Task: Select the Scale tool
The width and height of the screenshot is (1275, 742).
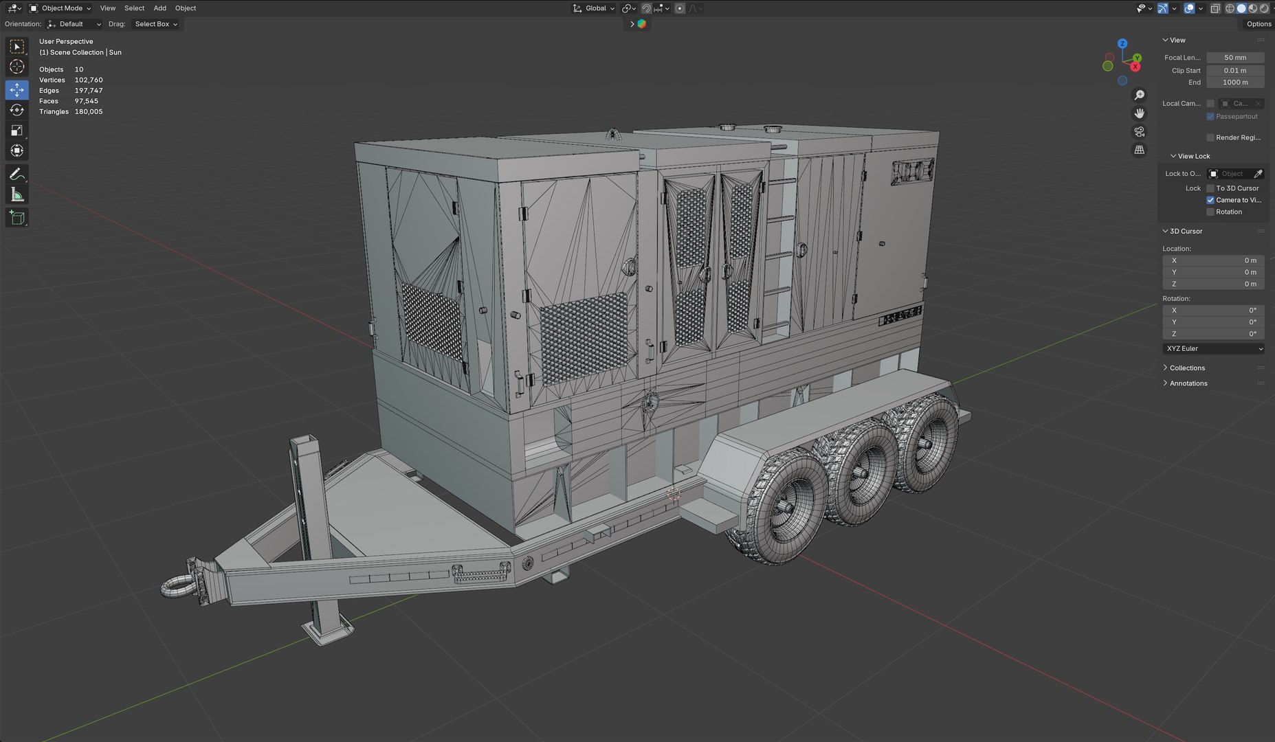Action: 17,131
